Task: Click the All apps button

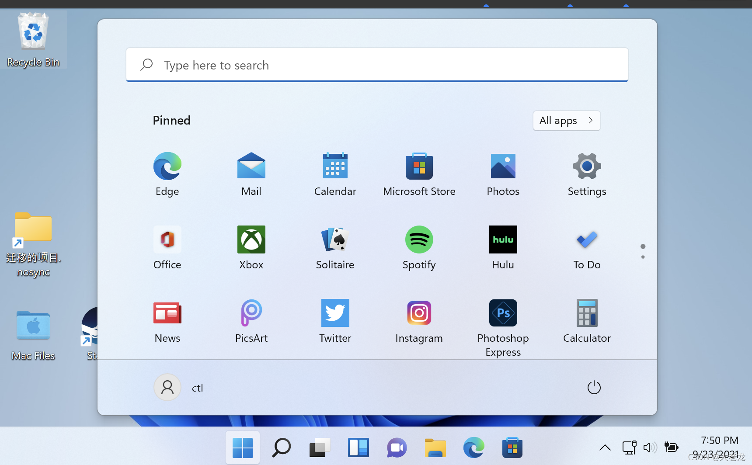Action: 567,121
